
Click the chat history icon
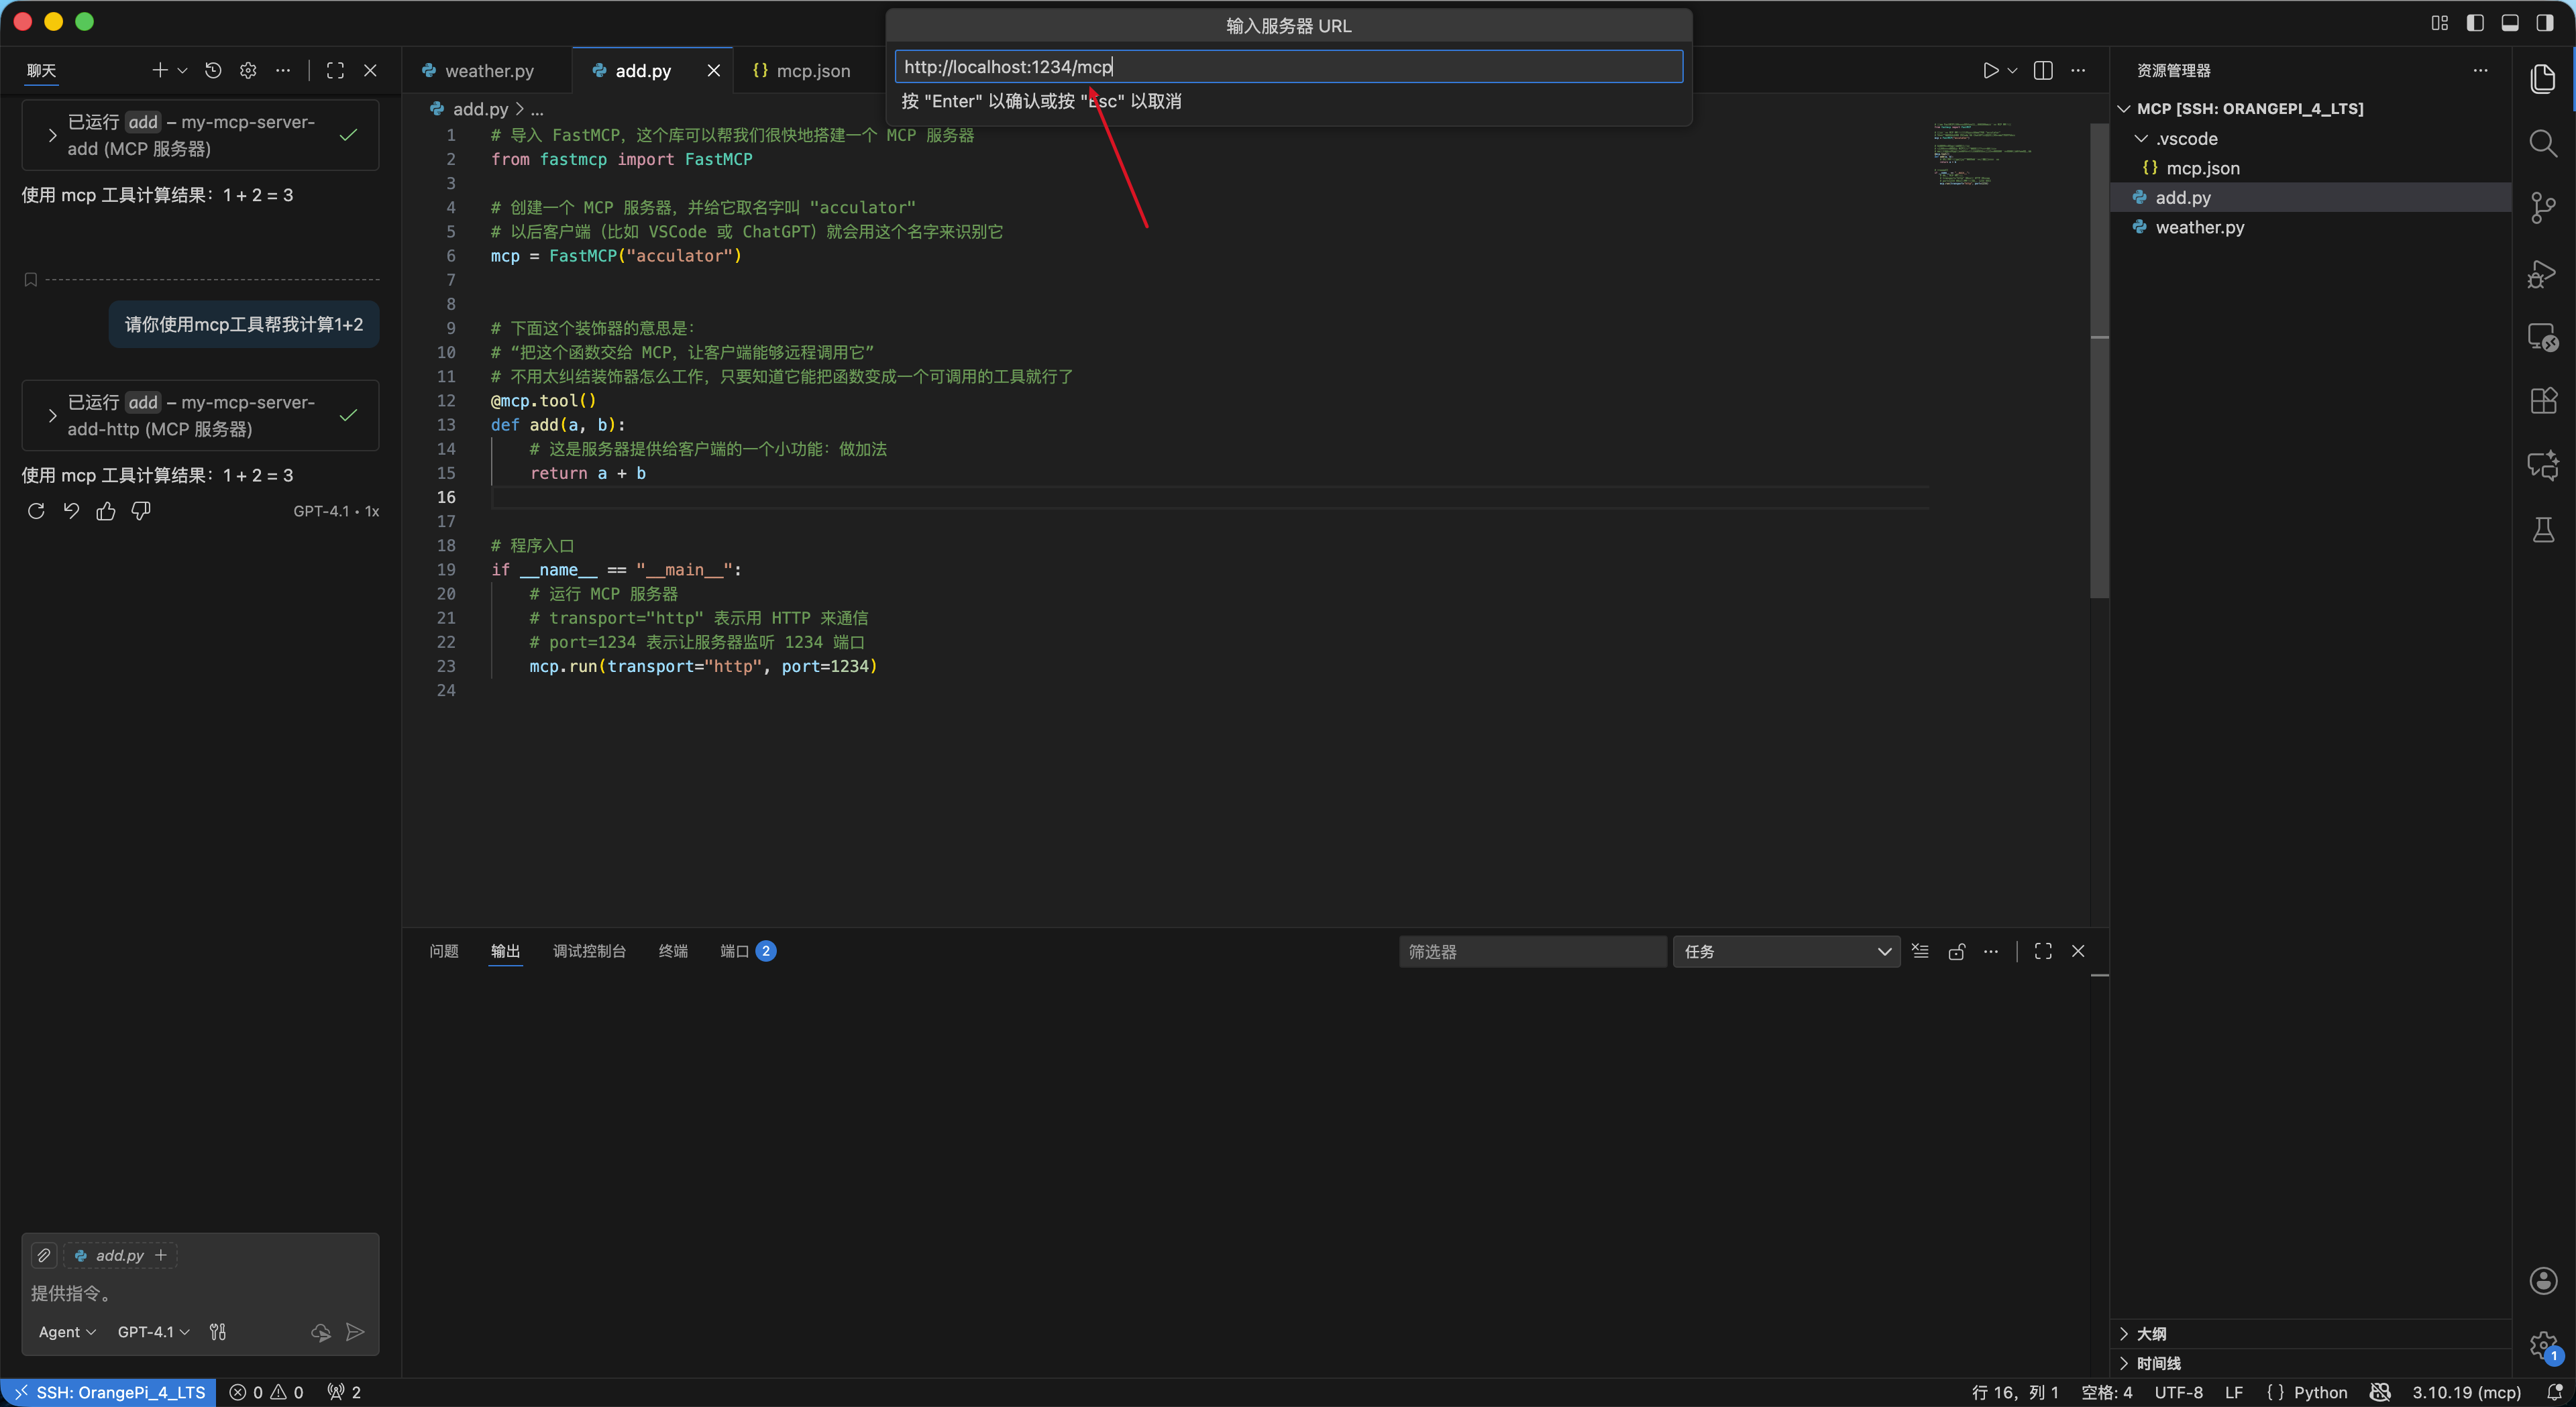click(x=213, y=70)
